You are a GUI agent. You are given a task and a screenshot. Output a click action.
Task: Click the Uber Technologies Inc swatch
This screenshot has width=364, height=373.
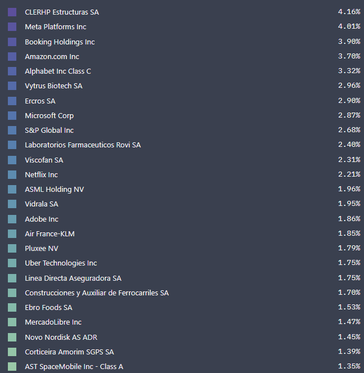12,263
